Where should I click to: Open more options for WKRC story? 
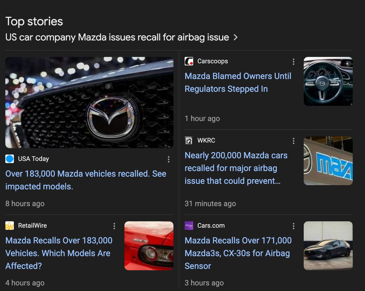pos(293,141)
